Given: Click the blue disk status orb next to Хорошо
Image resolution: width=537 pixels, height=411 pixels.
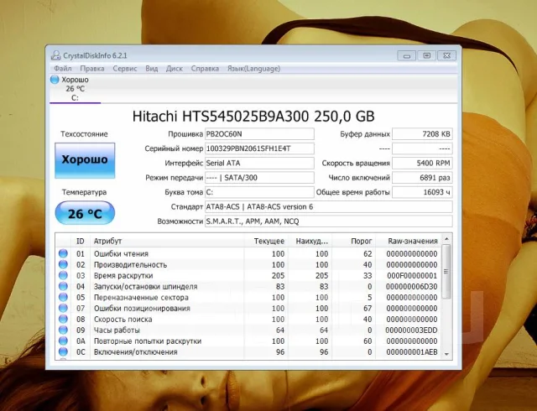Looking at the screenshot, I should click(x=55, y=80).
